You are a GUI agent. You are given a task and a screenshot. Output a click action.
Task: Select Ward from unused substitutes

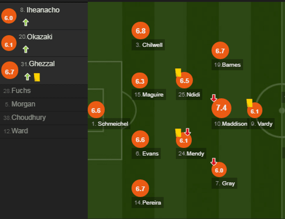16,131
